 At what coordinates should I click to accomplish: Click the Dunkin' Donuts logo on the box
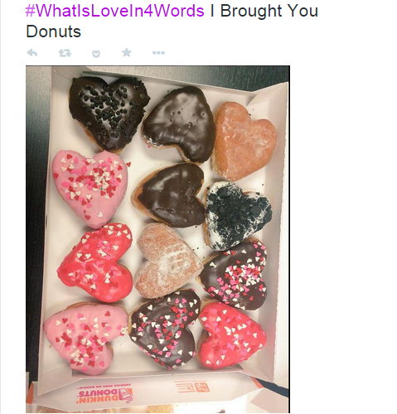pos(105,395)
